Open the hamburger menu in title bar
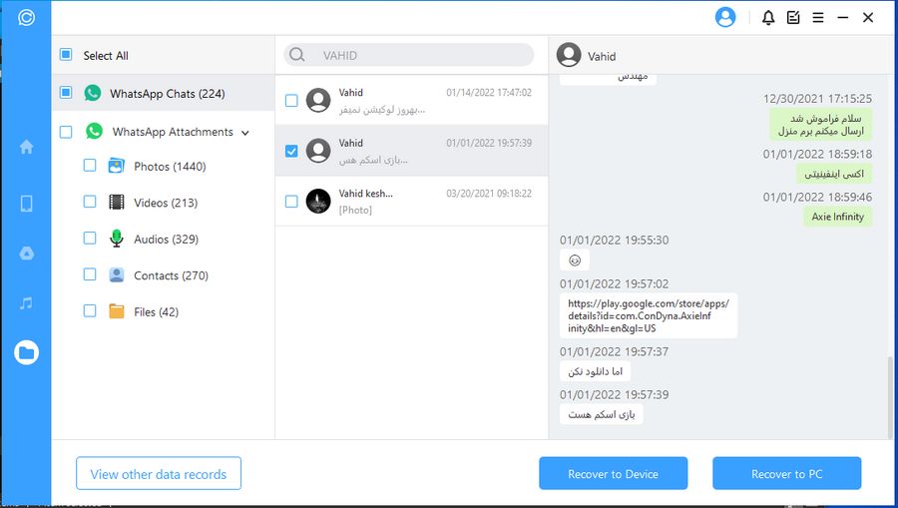Screen dimensions: 898x508 tap(818, 17)
